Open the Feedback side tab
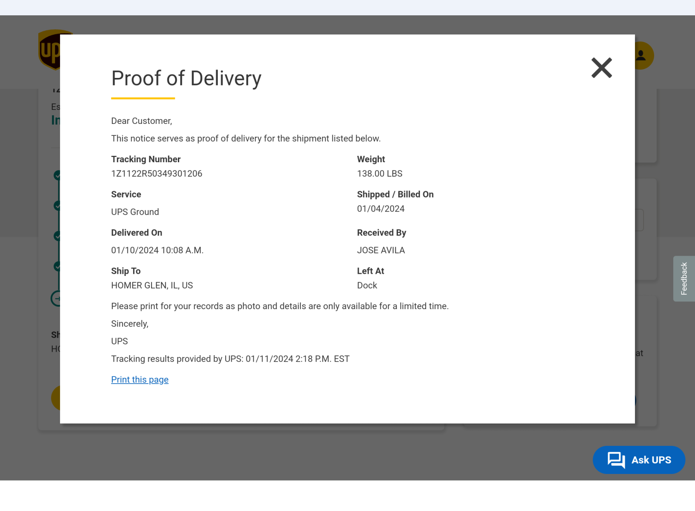 tap(684, 278)
